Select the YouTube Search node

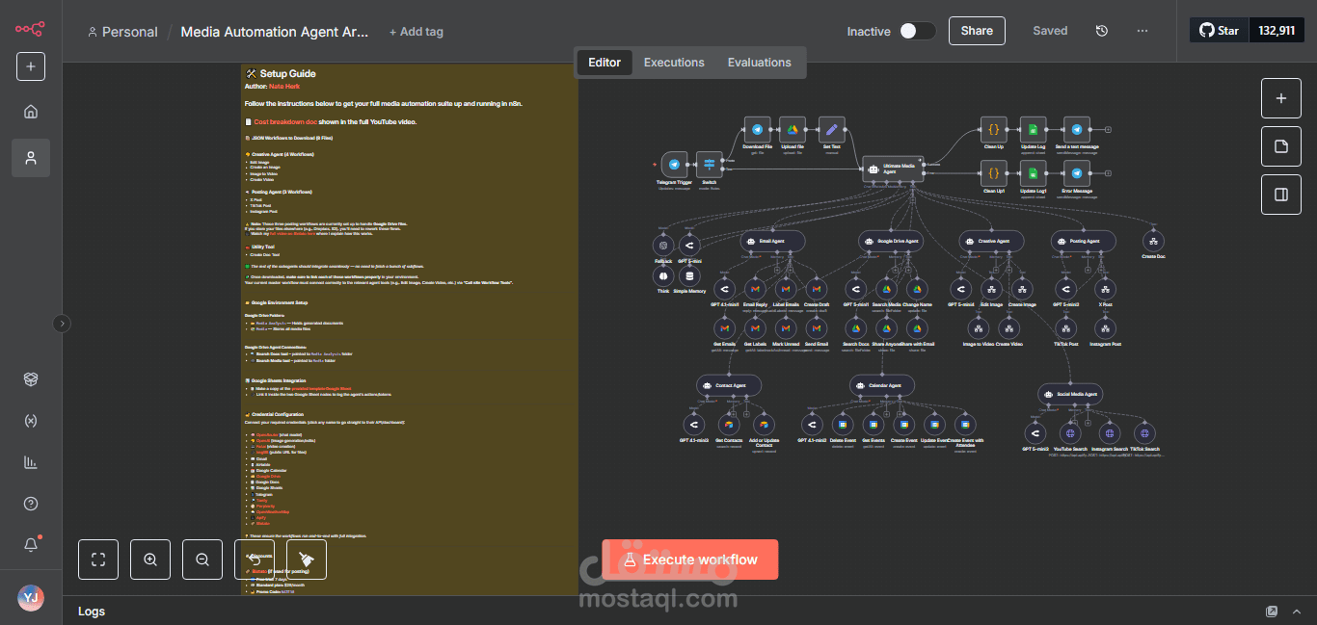[x=1070, y=433]
